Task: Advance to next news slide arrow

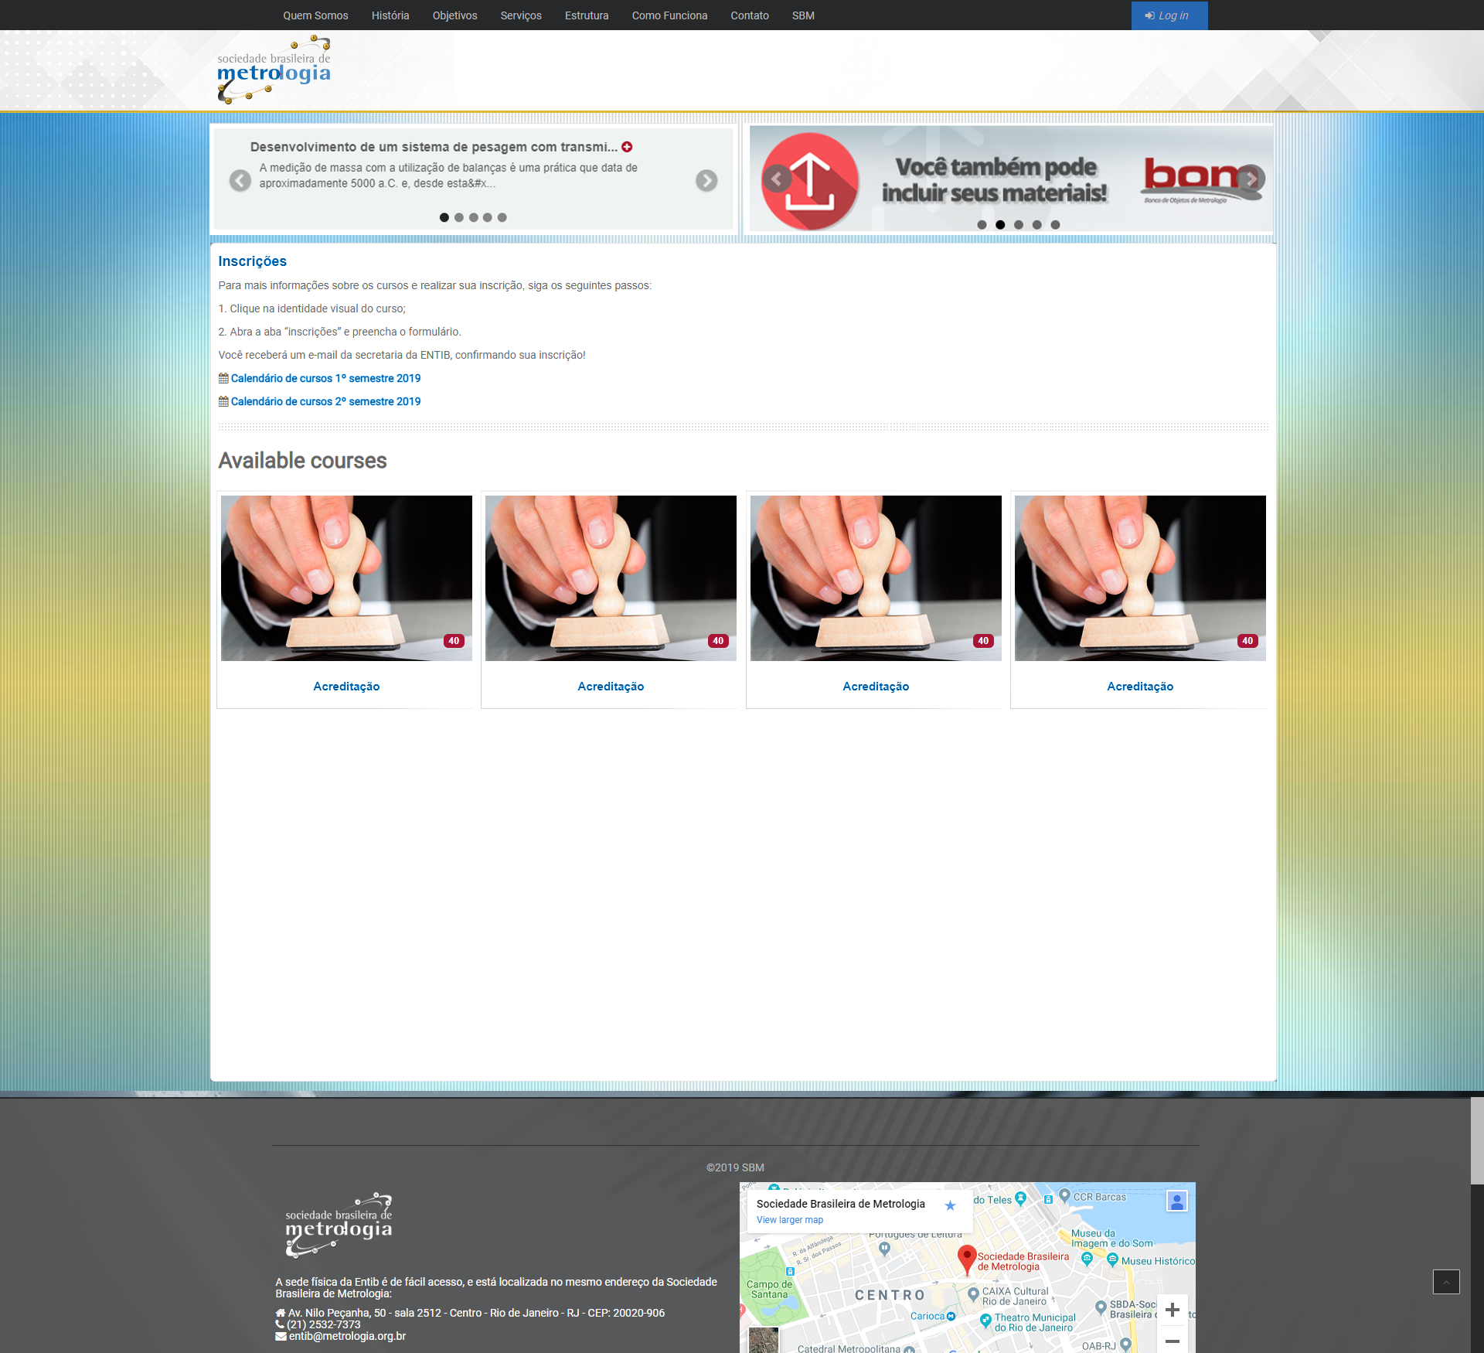Action: (x=706, y=180)
